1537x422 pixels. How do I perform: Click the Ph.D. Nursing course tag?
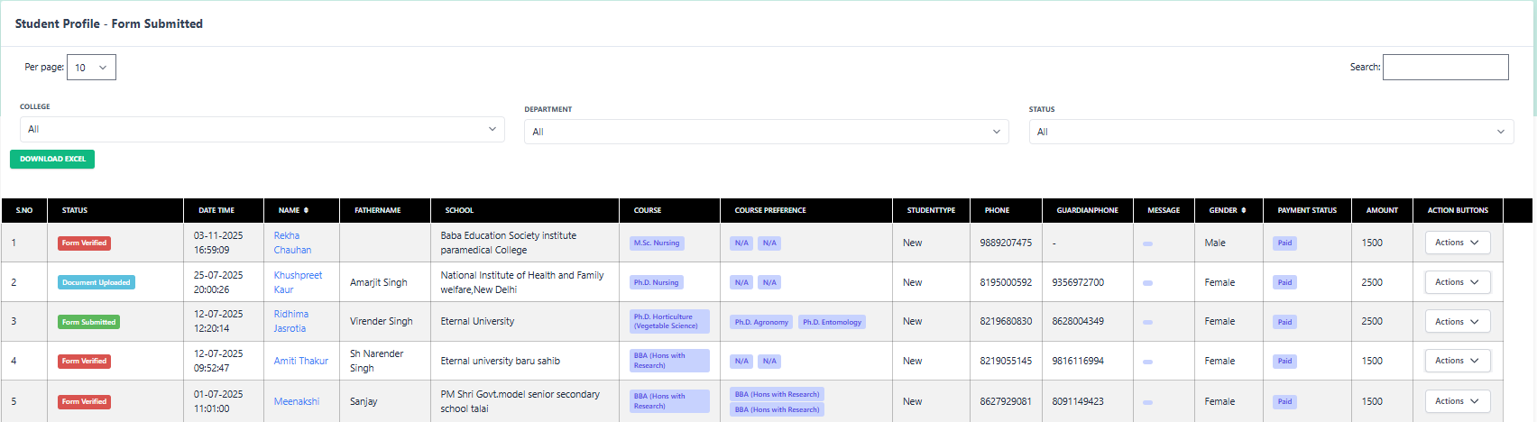pos(656,282)
